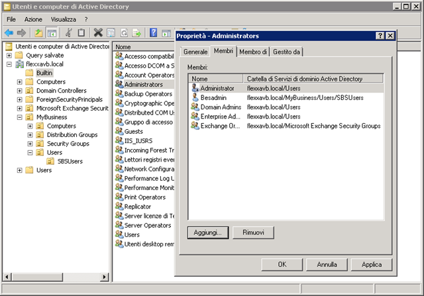Switch to the Generale tab
The height and width of the screenshot is (296, 424).
[x=195, y=52]
